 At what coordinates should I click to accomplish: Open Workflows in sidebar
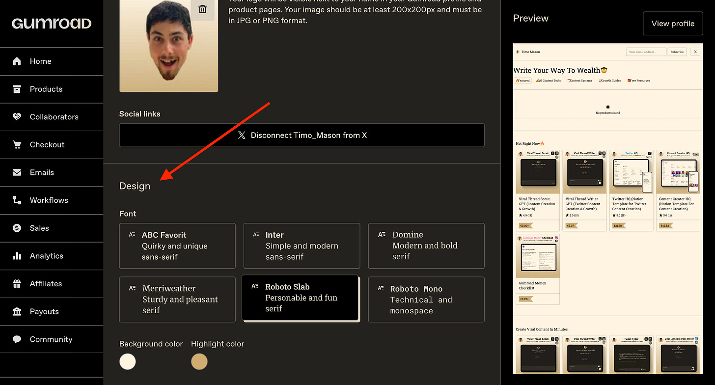(x=52, y=200)
